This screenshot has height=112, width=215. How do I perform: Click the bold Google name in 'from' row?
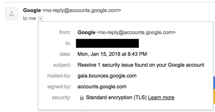point(86,32)
